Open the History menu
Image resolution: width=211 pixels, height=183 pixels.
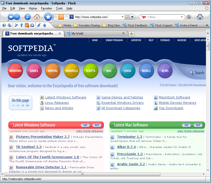pyautogui.click(x=33, y=8)
